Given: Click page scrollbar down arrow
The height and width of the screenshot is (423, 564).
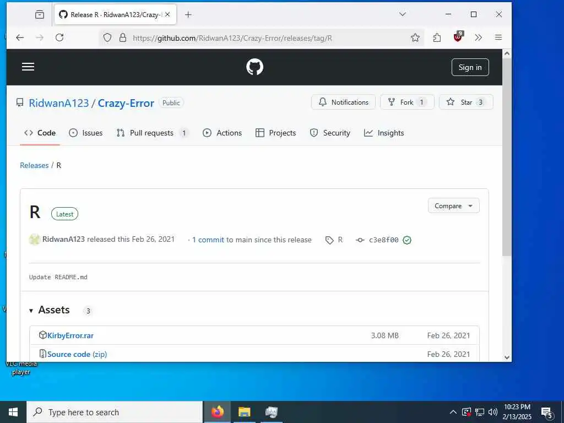Looking at the screenshot, I should (507, 357).
